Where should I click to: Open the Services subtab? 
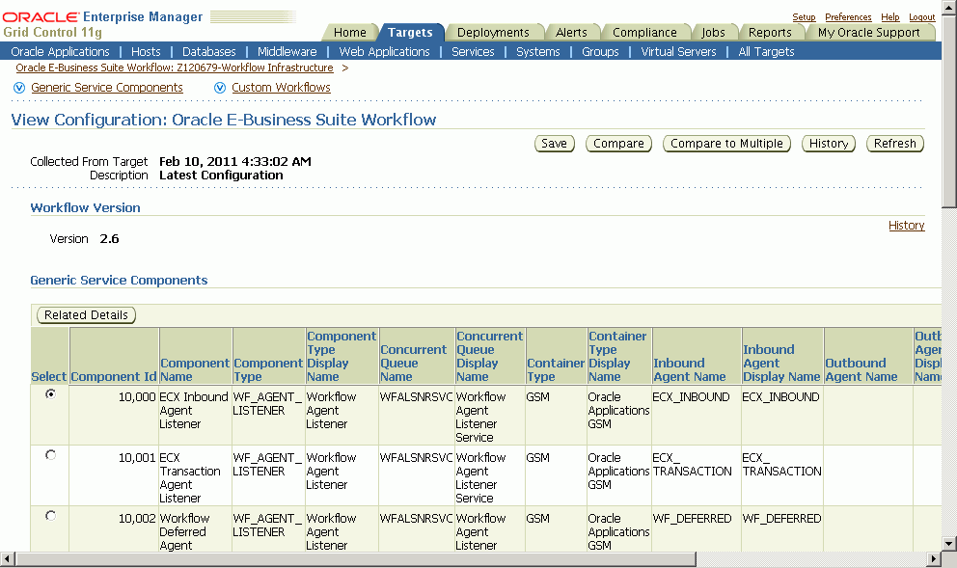473,52
